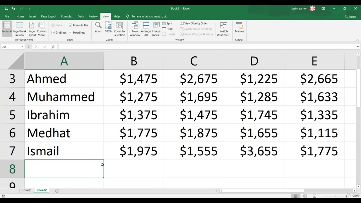Click the zoom slider in status bar

[x=336, y=196]
